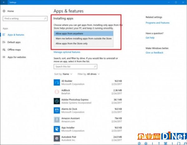Click the 36.1 MB size value

pos(118,100)
